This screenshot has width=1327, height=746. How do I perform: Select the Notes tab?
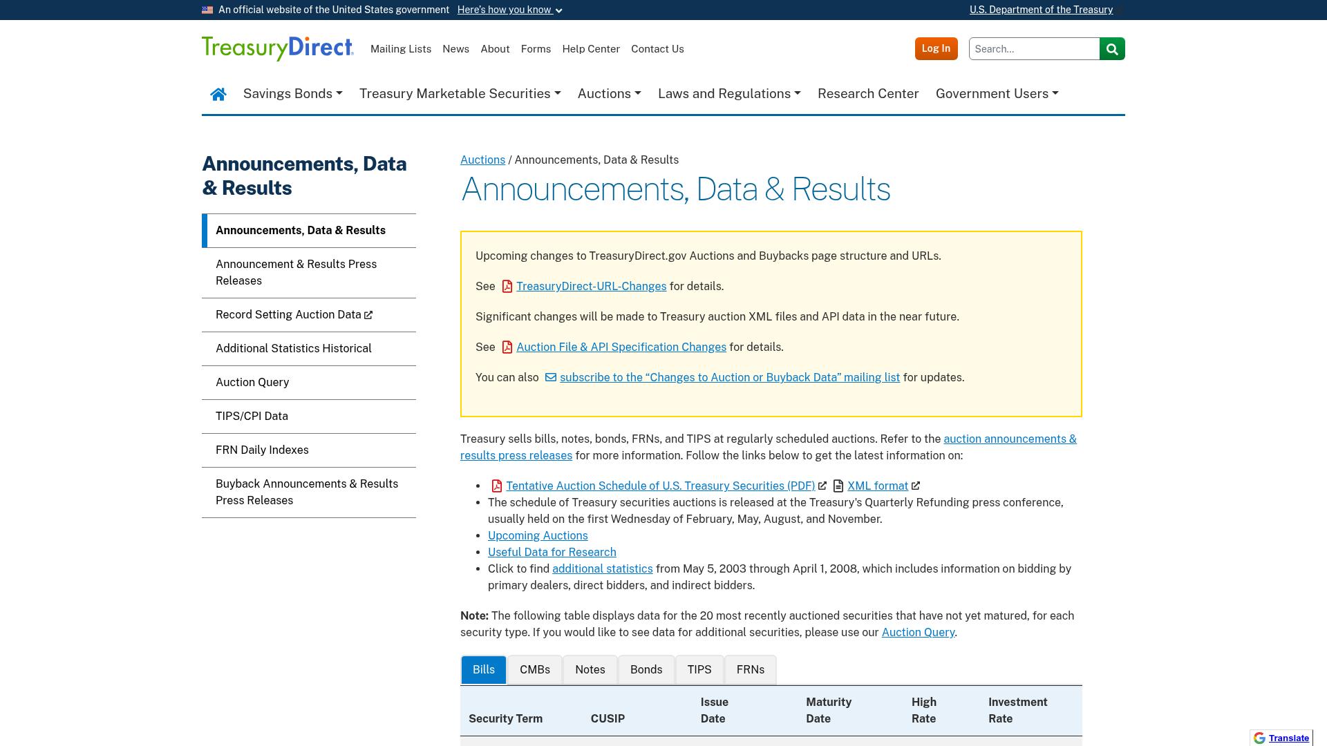[x=590, y=670]
